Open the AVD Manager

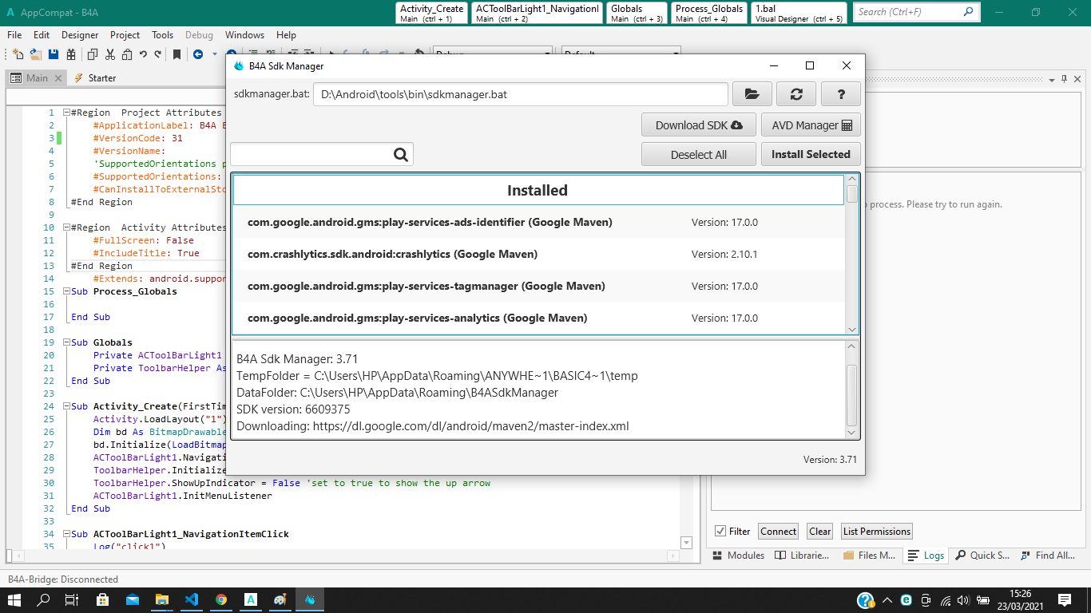(x=809, y=125)
